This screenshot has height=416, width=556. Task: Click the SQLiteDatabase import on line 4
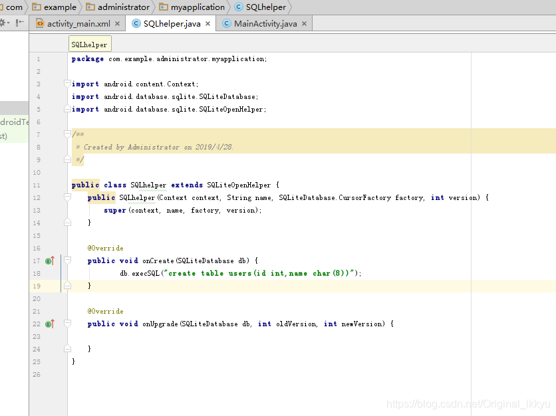pyautogui.click(x=165, y=97)
